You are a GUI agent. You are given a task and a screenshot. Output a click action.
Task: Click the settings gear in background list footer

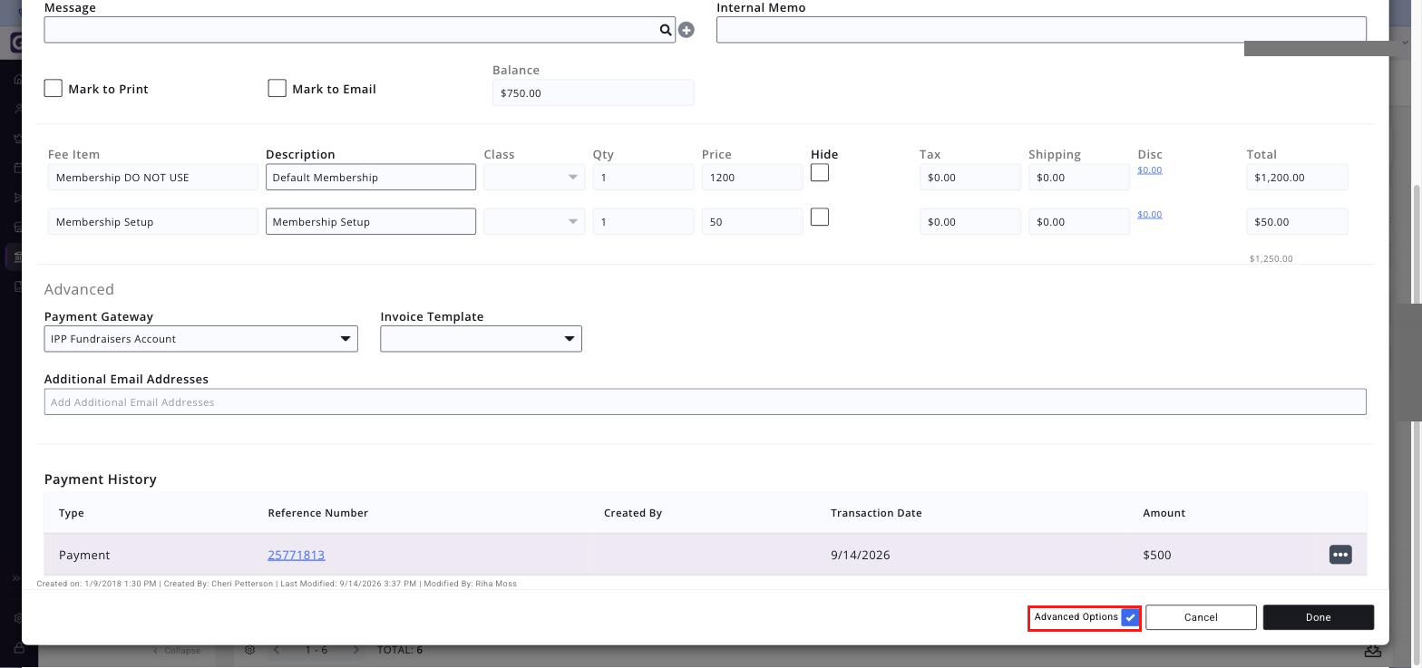250,650
